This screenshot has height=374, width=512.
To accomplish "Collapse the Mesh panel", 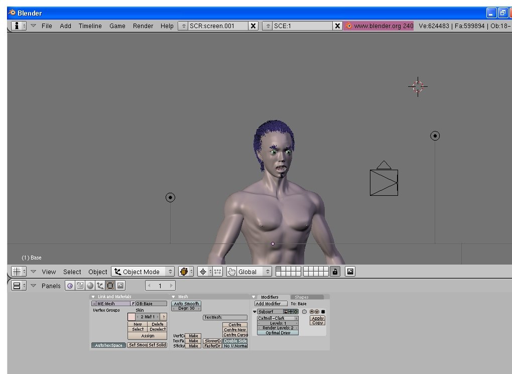I will (173, 297).
